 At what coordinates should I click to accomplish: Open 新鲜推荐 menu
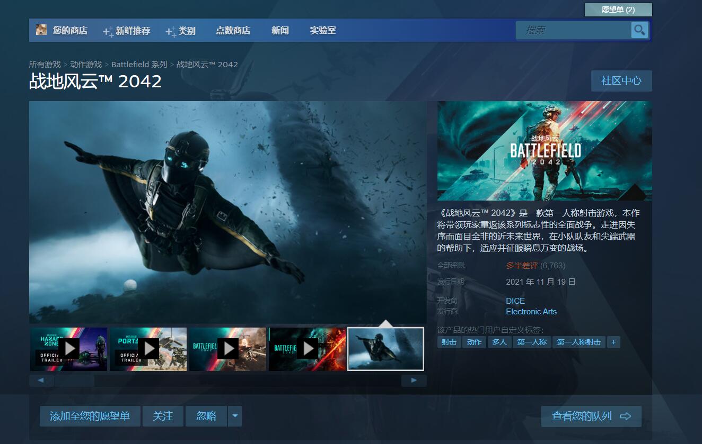pyautogui.click(x=133, y=31)
